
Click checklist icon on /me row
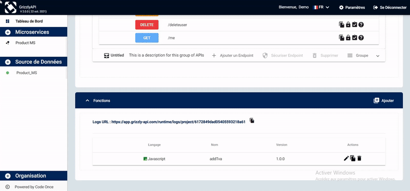(354, 38)
